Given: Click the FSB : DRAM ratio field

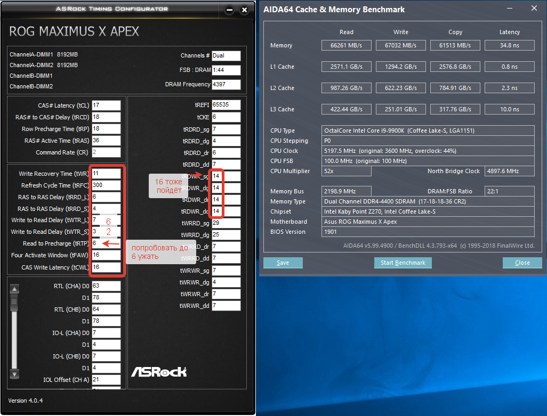Looking at the screenshot, I should point(226,70).
